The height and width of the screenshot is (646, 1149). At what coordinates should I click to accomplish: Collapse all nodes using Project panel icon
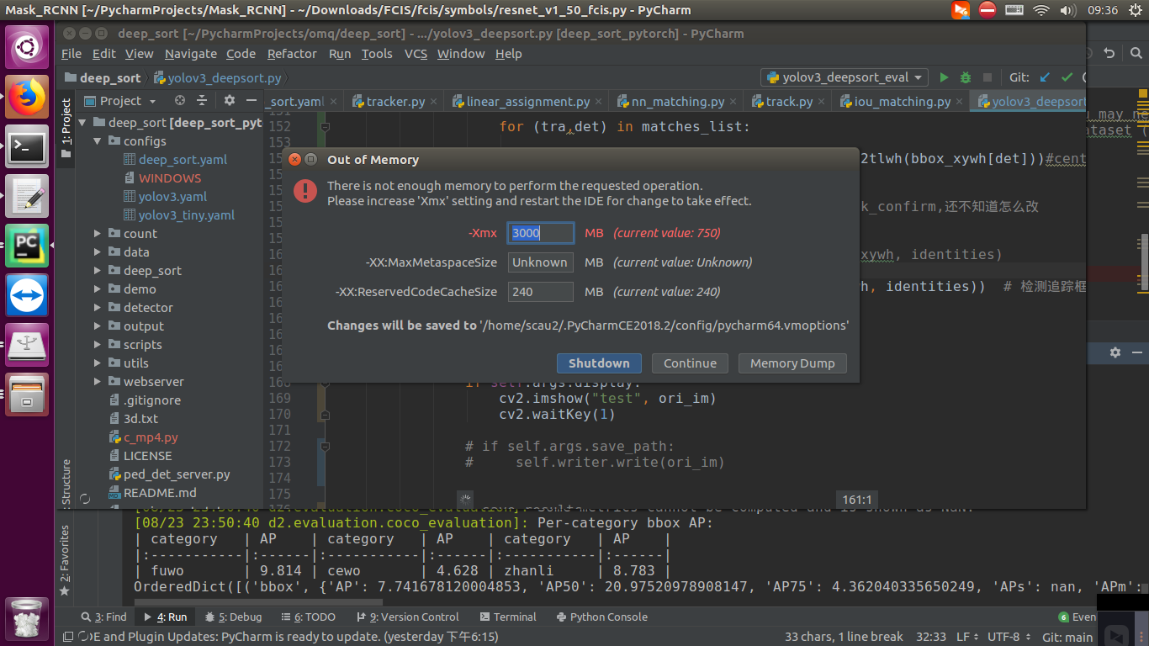(x=204, y=100)
